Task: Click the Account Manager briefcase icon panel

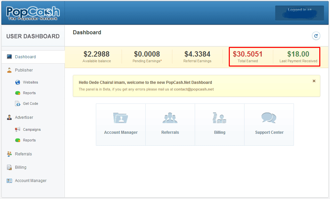Action: pos(121,118)
